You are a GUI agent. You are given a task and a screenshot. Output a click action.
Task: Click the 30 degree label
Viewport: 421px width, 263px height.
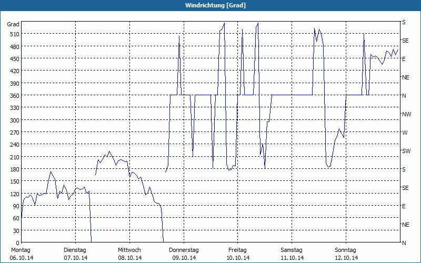pyautogui.click(x=16, y=231)
